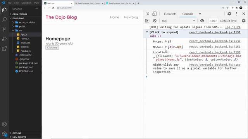This screenshot has width=248, height=139.
Task: Open react_devtools_backend.js:7132 source link
Action: click(x=215, y=32)
